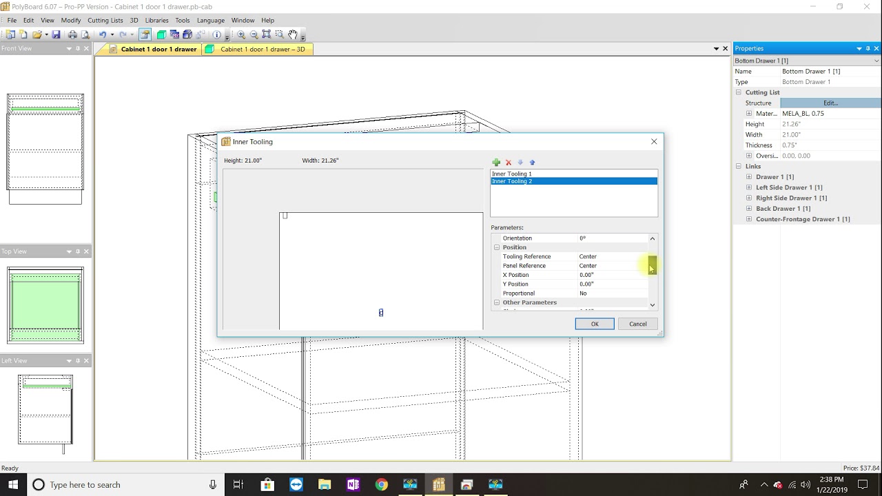Undo the last action with the toolbar arrow
The height and width of the screenshot is (496, 882).
click(103, 34)
